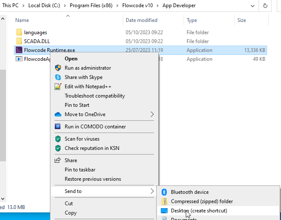Open the languages folder icon

(19, 33)
